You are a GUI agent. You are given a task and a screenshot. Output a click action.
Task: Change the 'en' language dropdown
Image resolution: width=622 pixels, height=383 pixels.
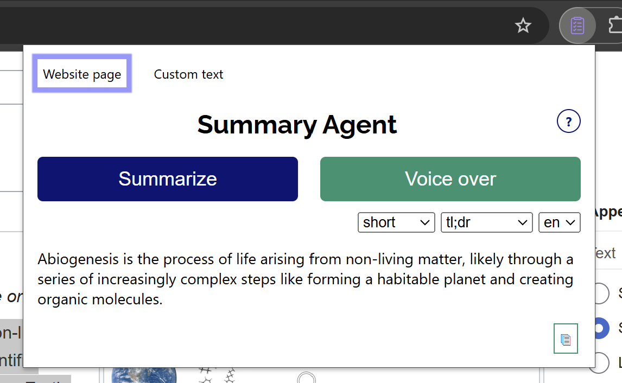[560, 222]
